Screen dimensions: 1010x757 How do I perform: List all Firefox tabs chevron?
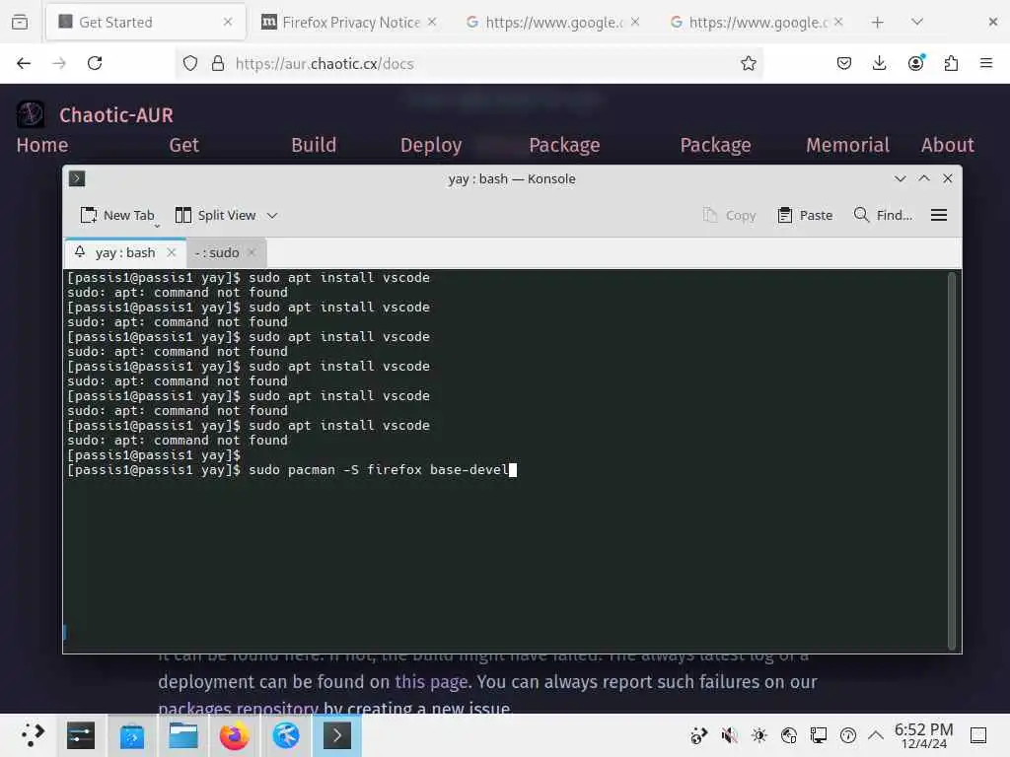(917, 22)
